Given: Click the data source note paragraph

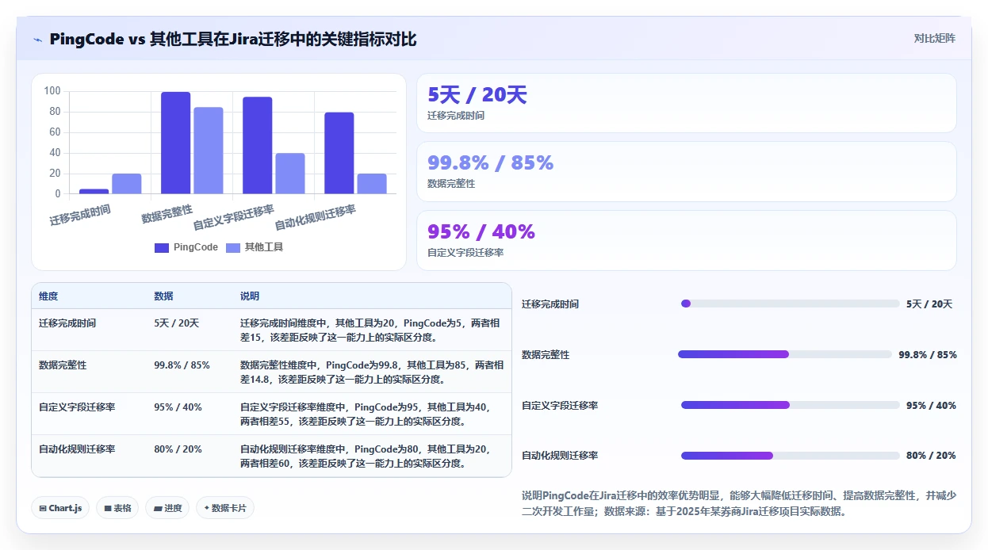Looking at the screenshot, I should (739, 503).
